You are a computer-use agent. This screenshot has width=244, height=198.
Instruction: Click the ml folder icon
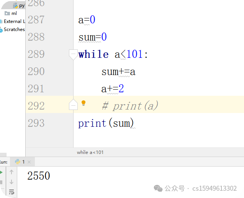pos(7,13)
